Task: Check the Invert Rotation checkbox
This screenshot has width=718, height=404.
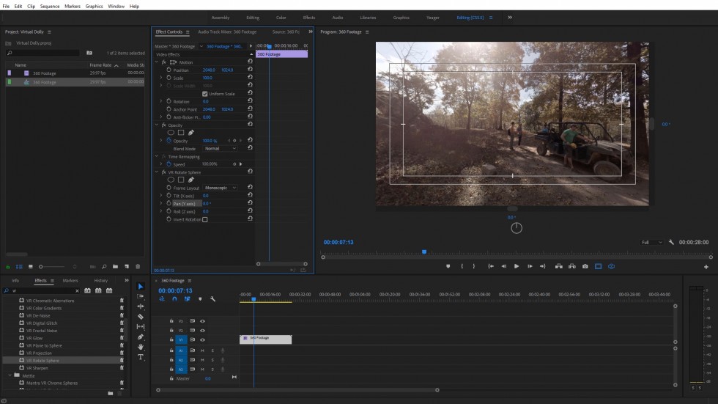Action: (x=205, y=219)
